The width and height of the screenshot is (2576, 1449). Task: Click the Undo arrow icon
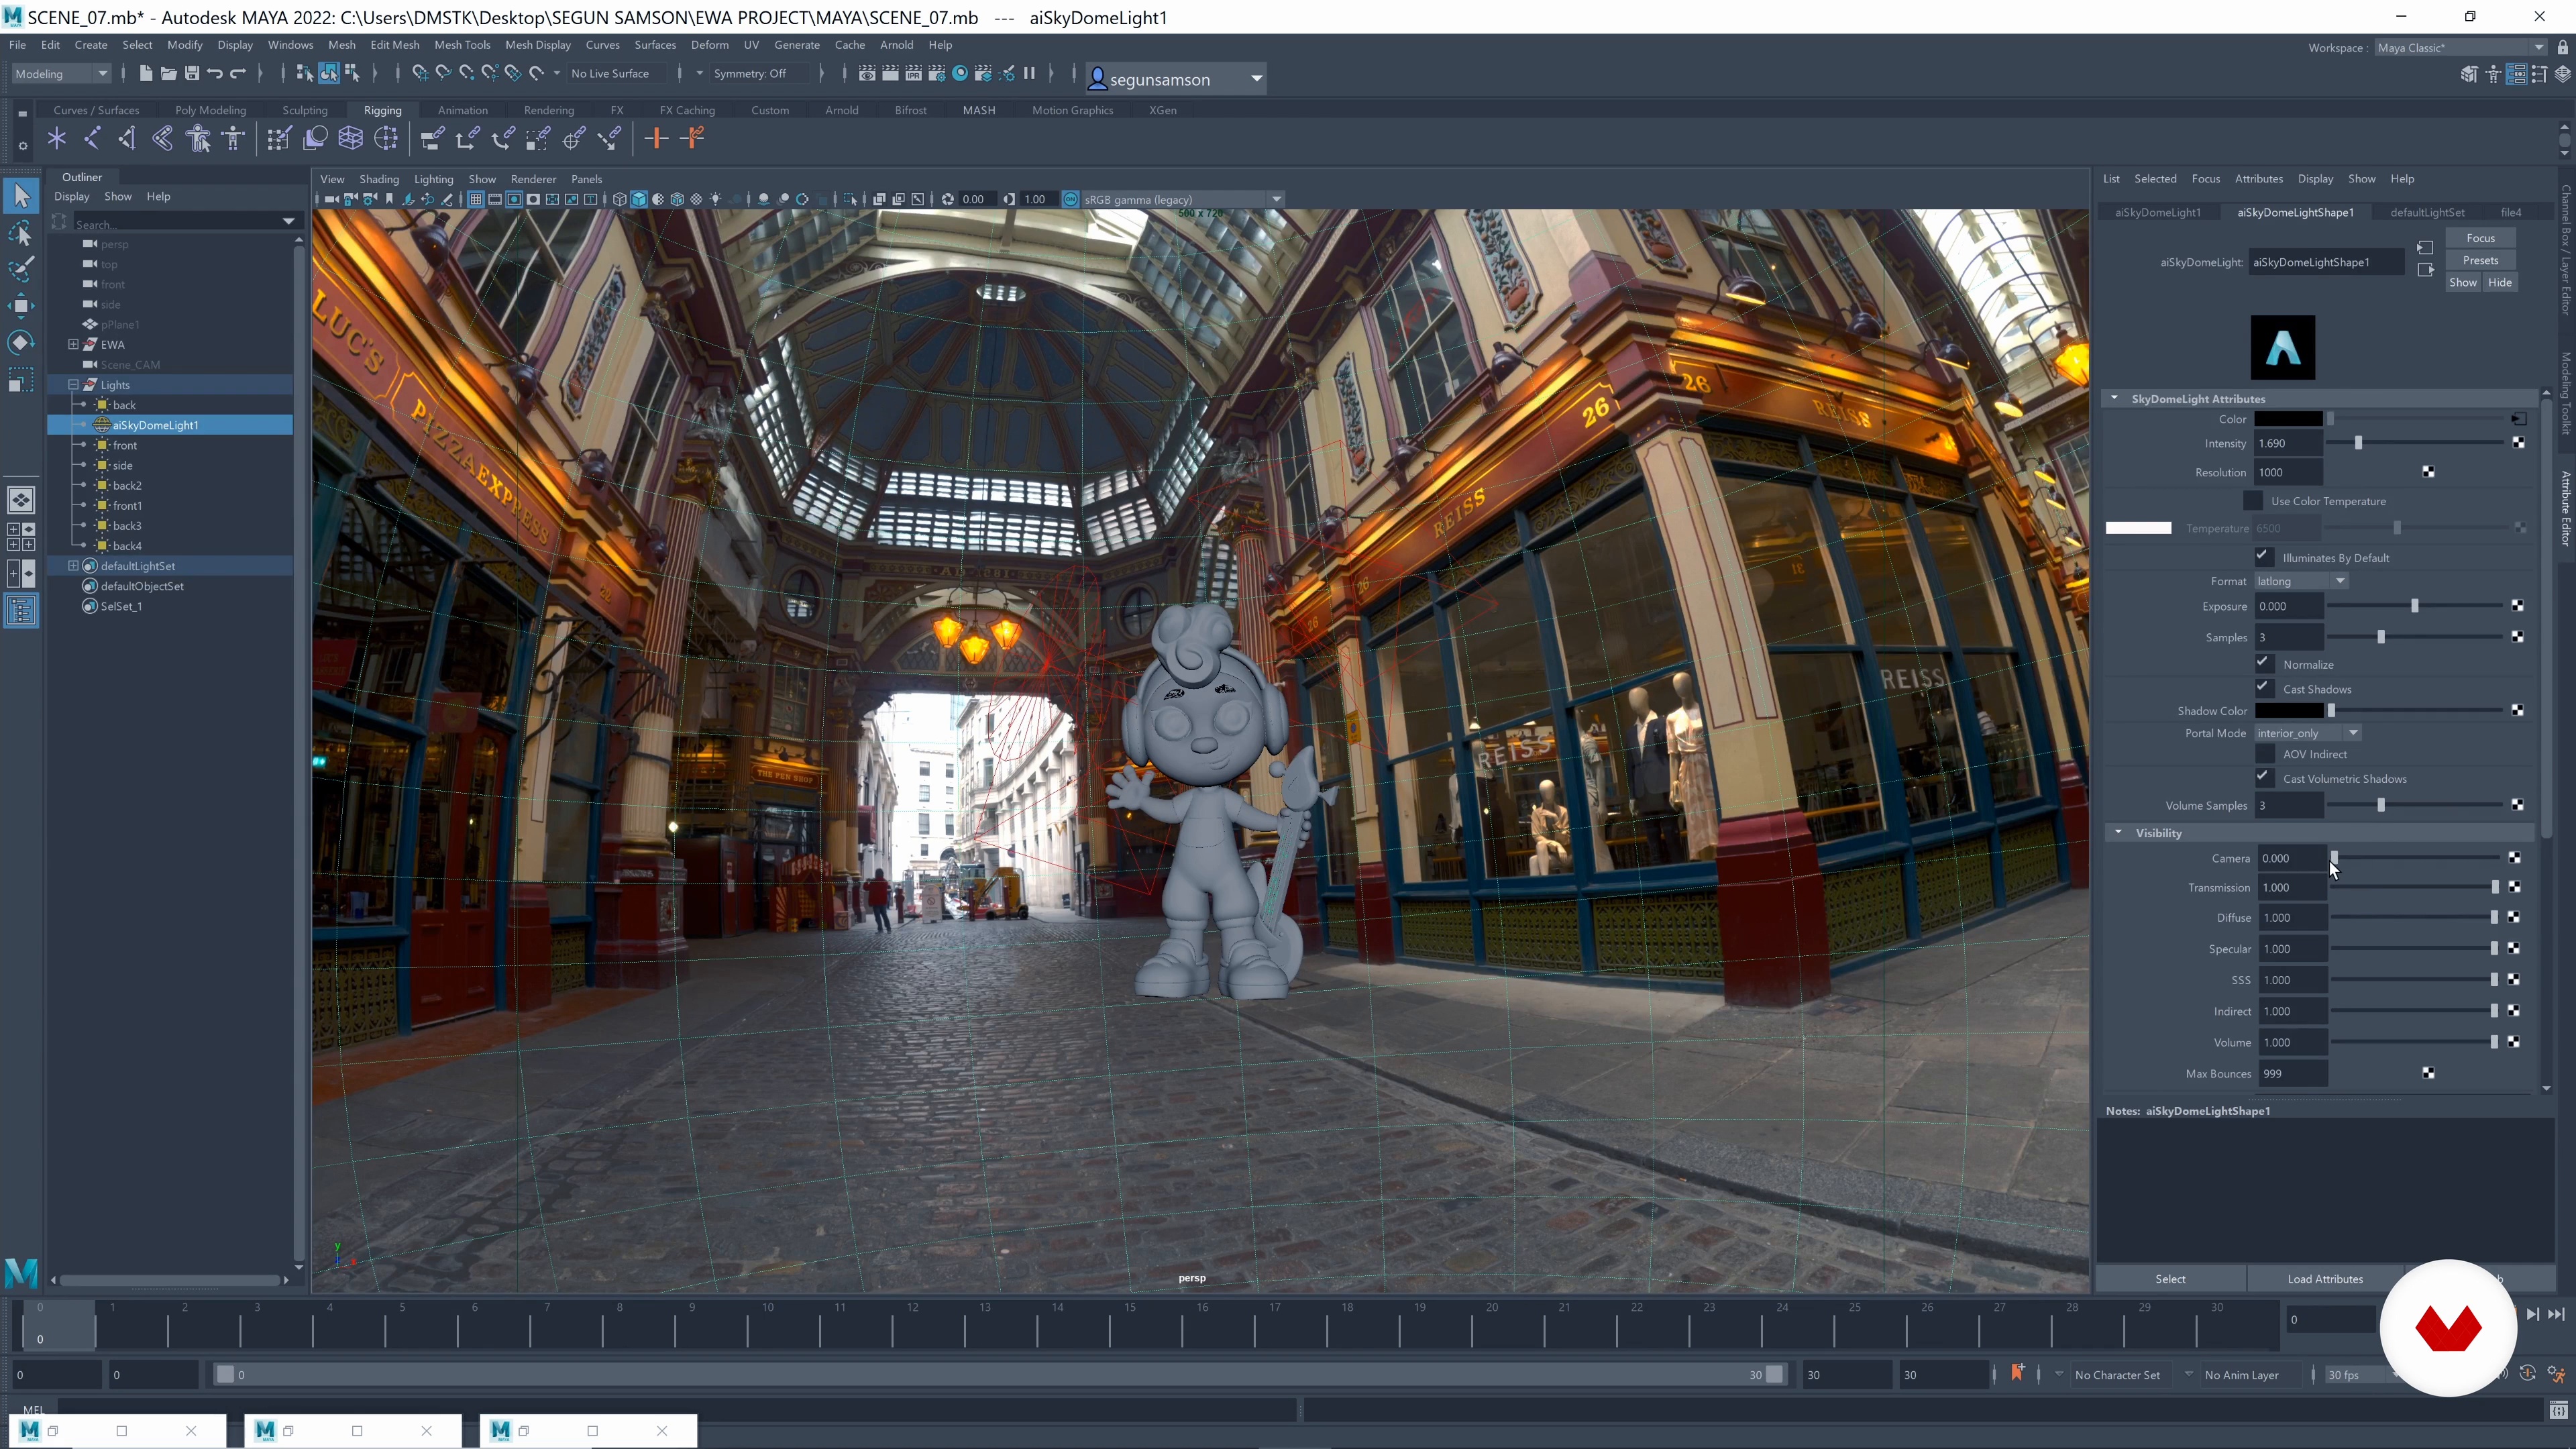click(214, 73)
